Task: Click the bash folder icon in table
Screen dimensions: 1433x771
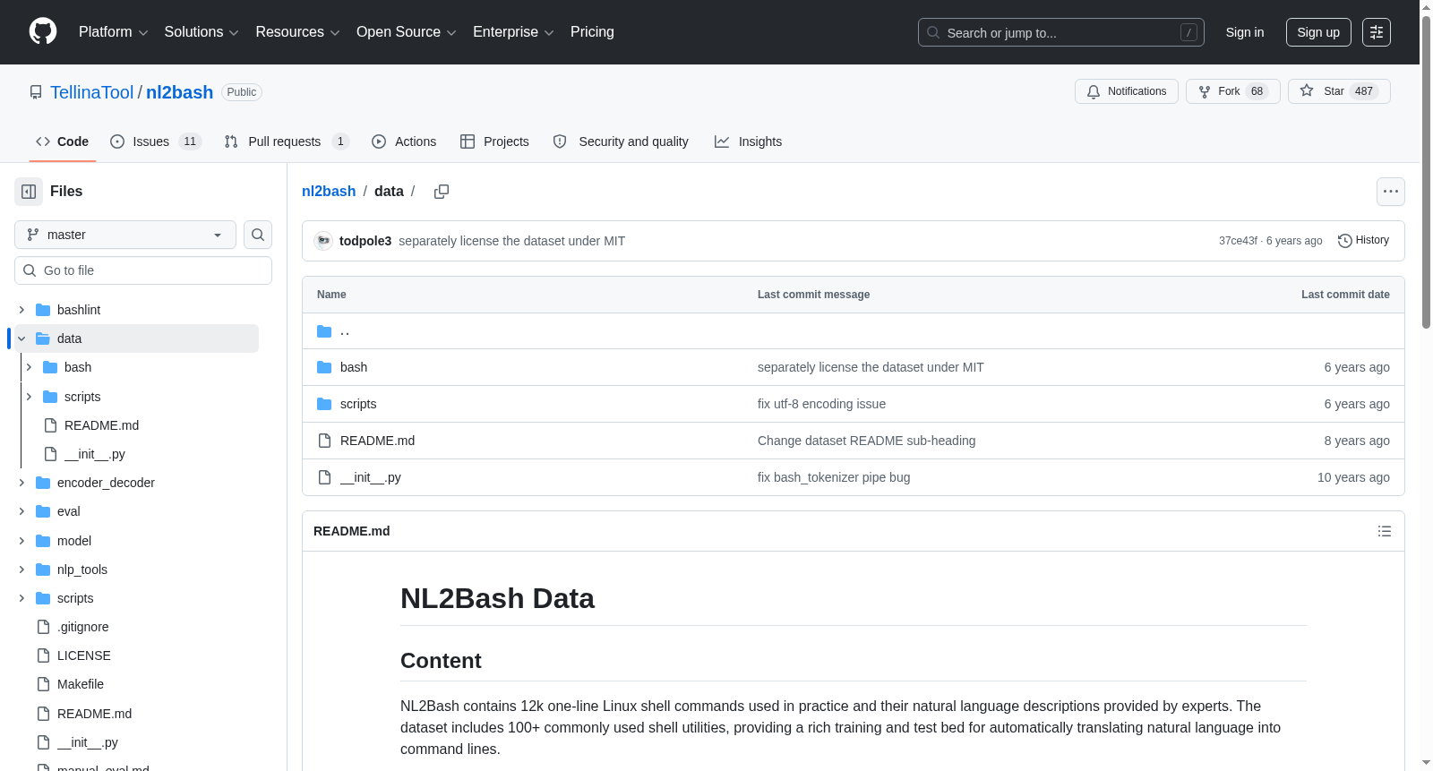Action: click(x=324, y=367)
